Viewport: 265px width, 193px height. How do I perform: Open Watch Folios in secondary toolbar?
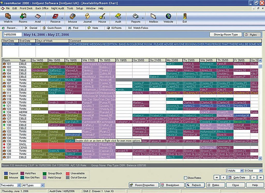[138, 28]
